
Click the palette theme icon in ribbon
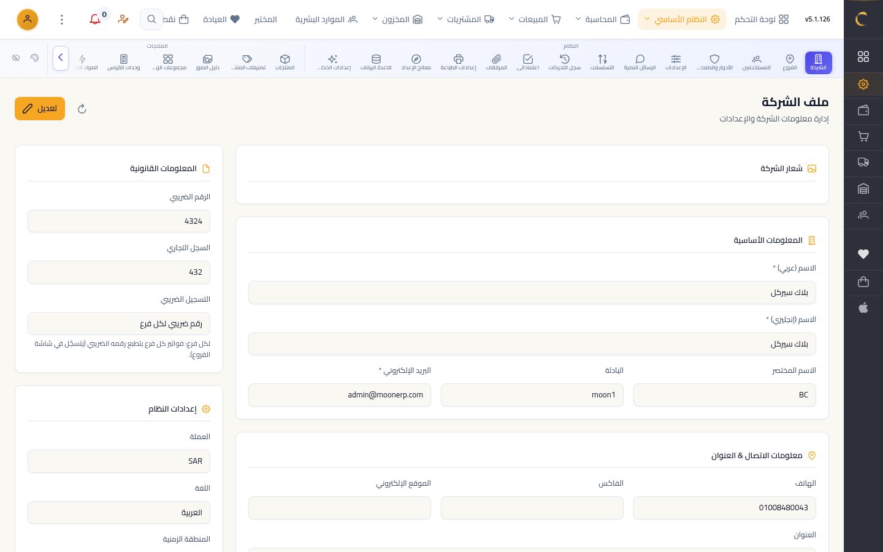(x=35, y=58)
